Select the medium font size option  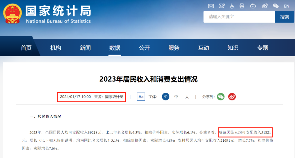tap(176, 97)
